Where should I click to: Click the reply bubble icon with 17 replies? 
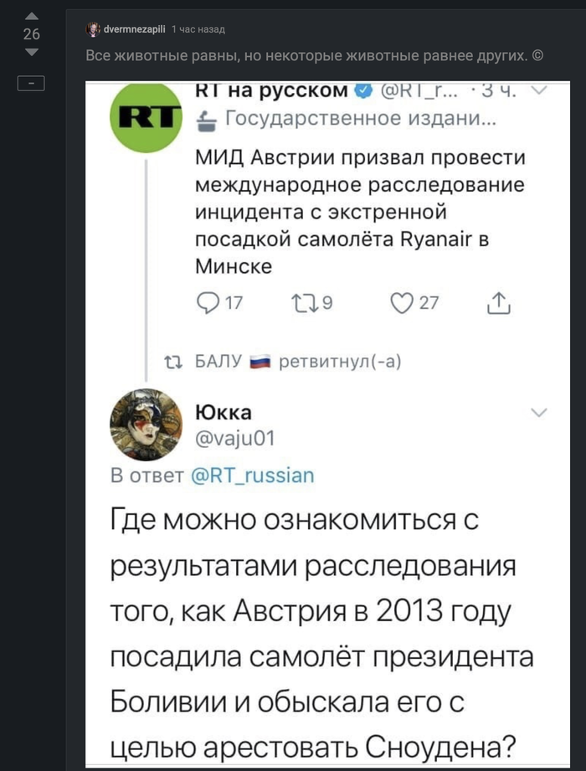click(x=207, y=303)
